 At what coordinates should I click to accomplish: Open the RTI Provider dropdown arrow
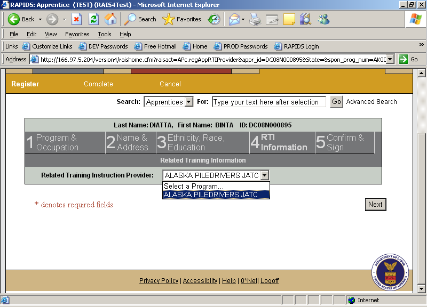[x=265, y=175]
